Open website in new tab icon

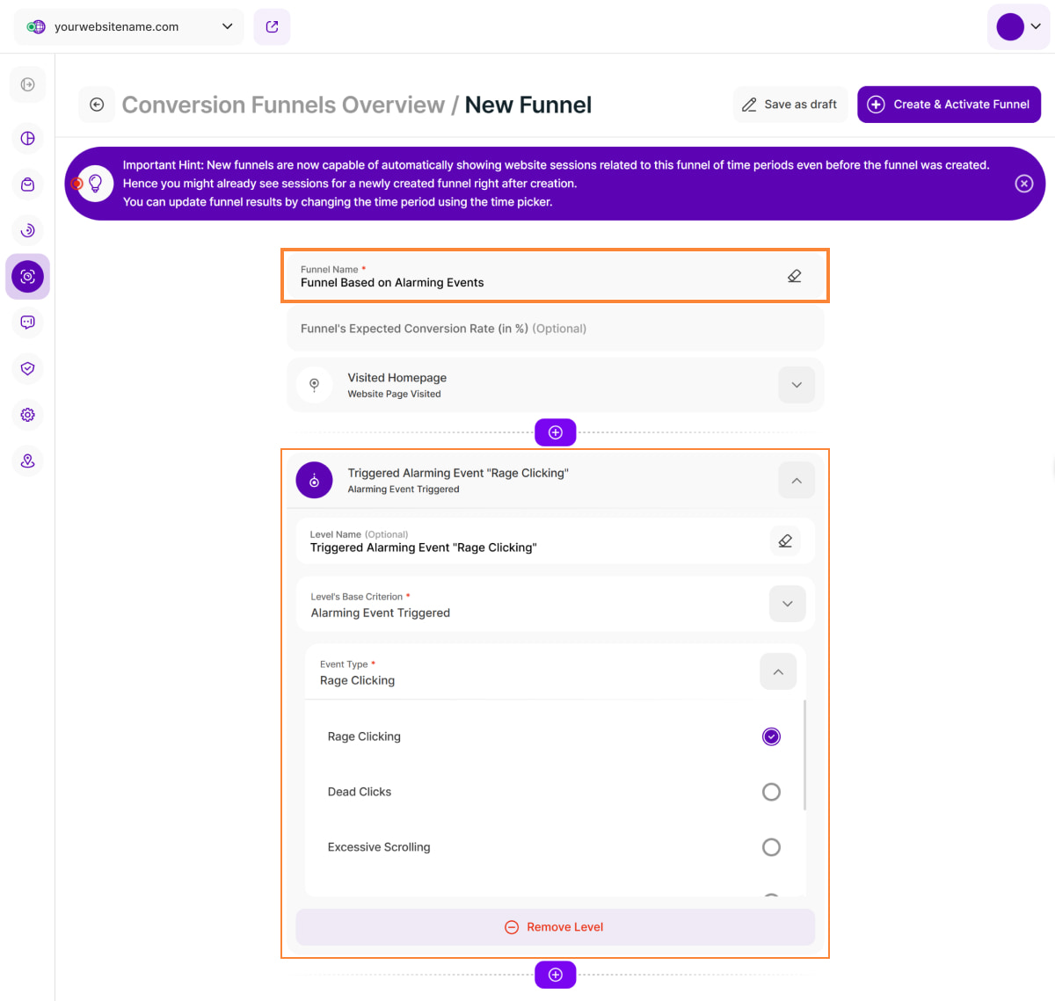[272, 26]
